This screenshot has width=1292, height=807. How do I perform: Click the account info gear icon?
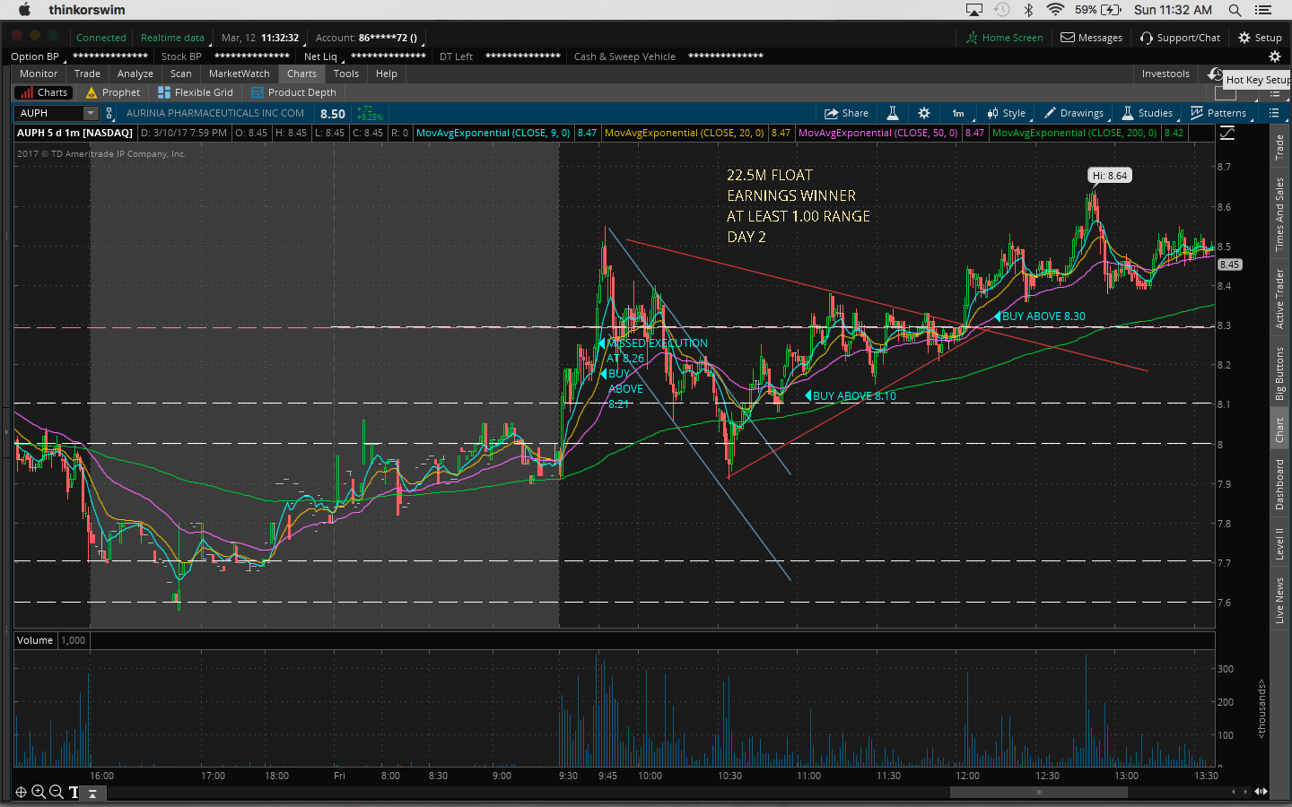(1274, 56)
